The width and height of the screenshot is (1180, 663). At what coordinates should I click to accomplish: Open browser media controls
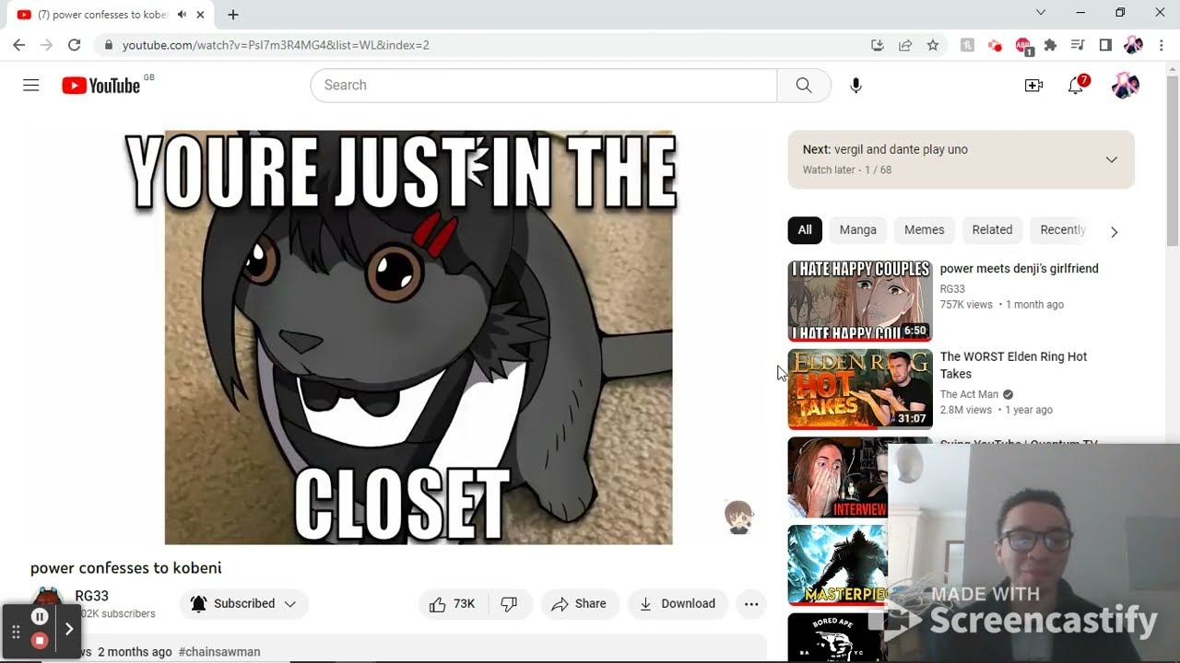coord(1078,45)
